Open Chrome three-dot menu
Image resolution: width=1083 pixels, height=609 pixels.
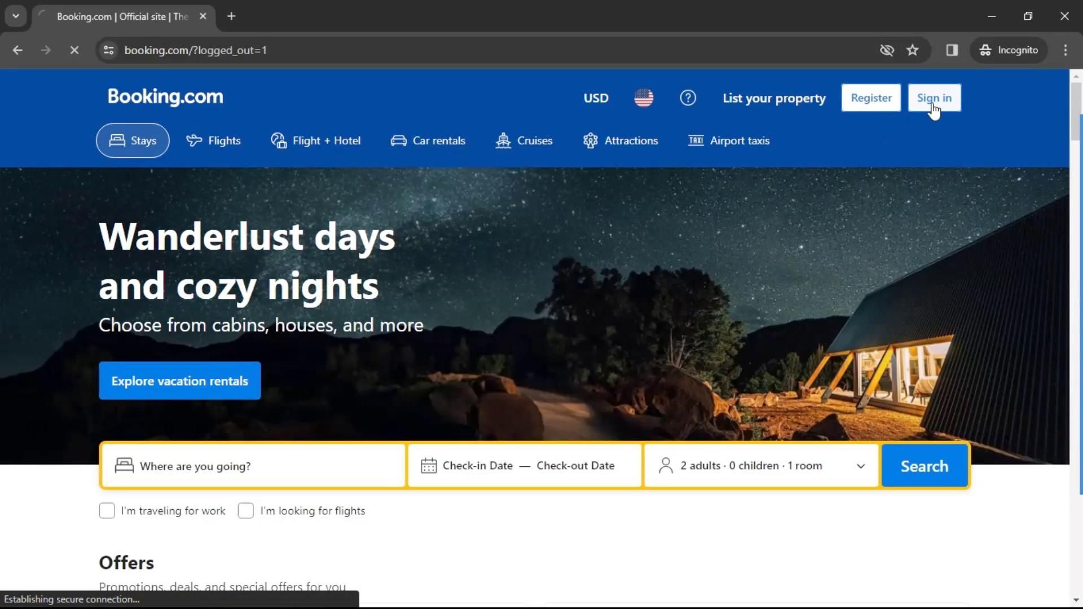pos(1066,50)
